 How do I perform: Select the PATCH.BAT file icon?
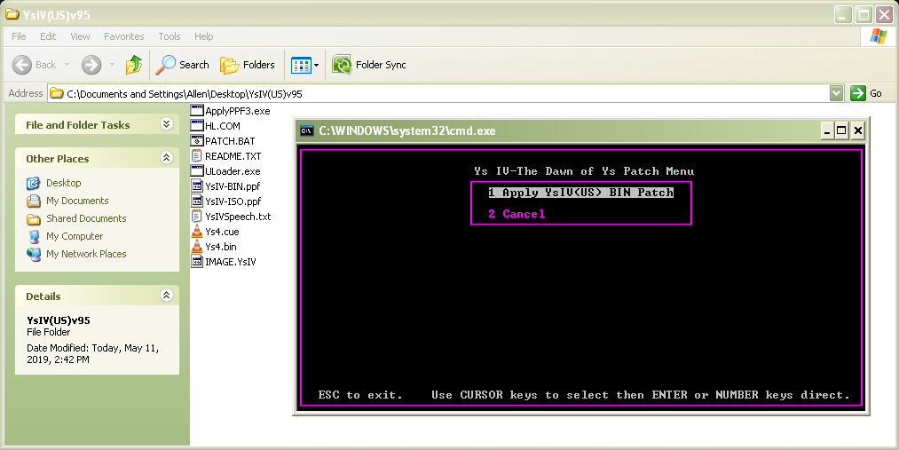197,140
